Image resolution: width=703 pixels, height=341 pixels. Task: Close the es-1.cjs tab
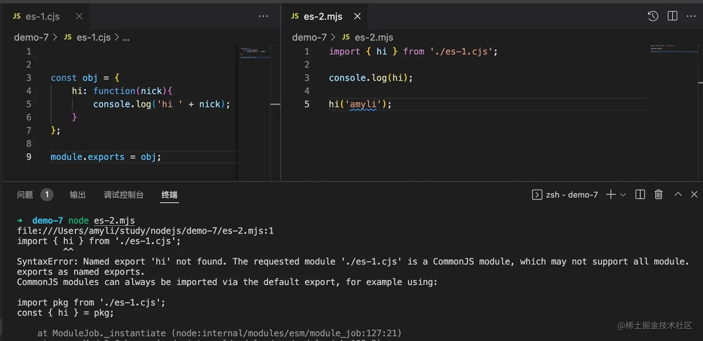(x=79, y=16)
